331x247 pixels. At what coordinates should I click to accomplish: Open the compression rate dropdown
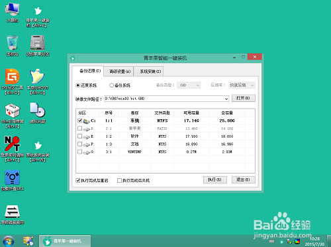(x=242, y=85)
